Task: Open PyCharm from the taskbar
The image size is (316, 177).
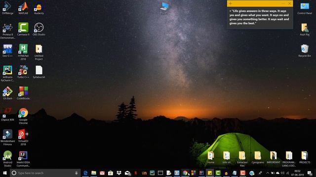Action: coord(152,173)
